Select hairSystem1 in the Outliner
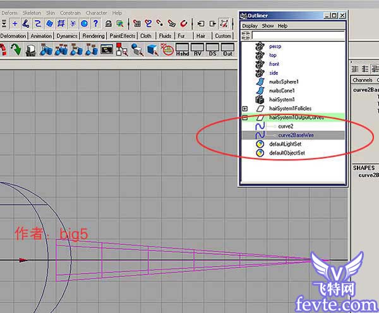 pos(282,100)
